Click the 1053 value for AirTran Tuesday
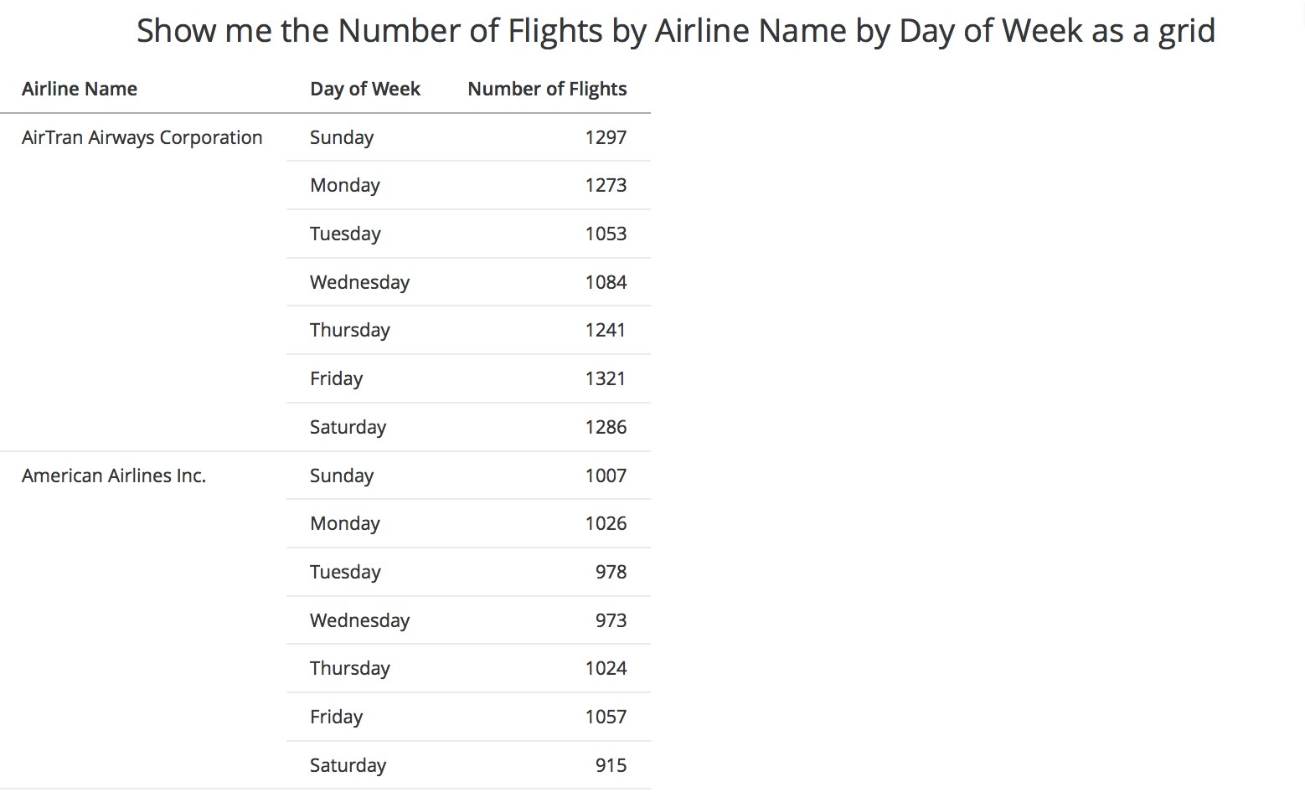Screen dimensions: 1305x792 click(x=606, y=234)
